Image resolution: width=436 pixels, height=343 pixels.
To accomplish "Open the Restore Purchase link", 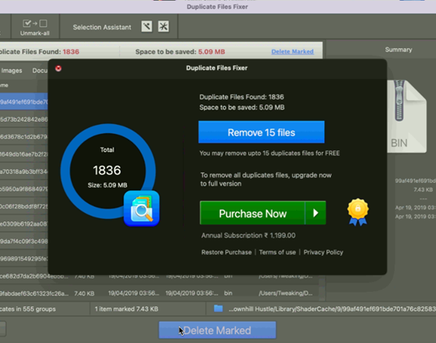I will (226, 252).
